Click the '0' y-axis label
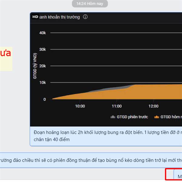This screenshot has height=182, width=182. point(45,99)
